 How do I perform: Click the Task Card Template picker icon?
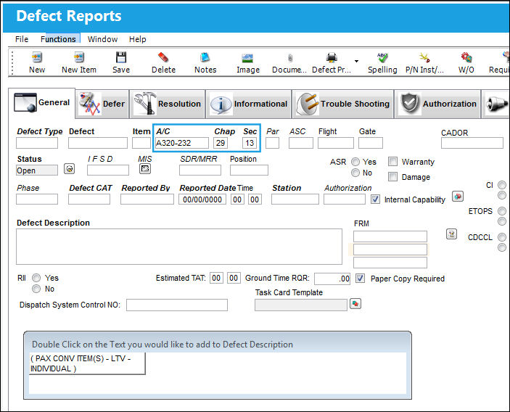(x=355, y=304)
